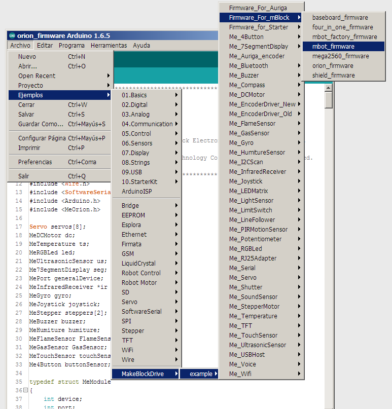Open the Programa menu

72,46
